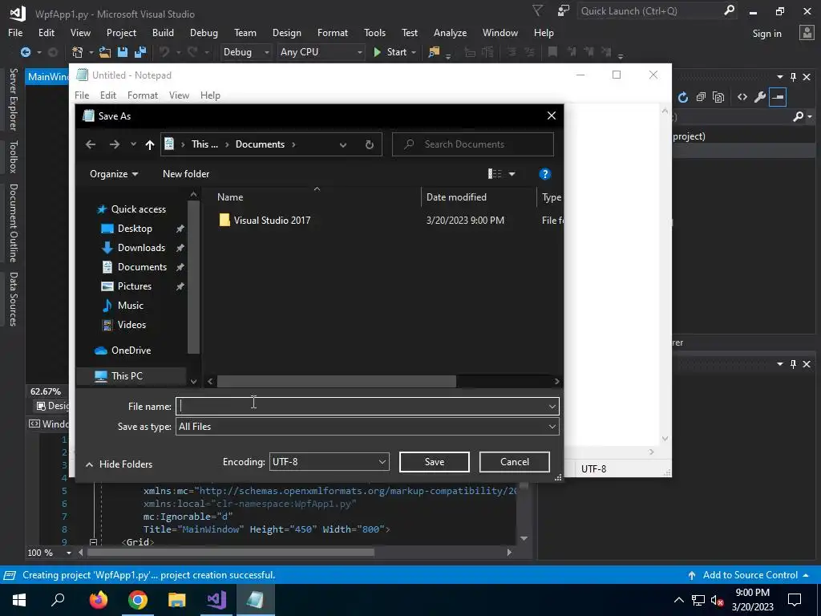Open Google Chrome from the taskbar
Screen dimensions: 821x616
[138, 600]
